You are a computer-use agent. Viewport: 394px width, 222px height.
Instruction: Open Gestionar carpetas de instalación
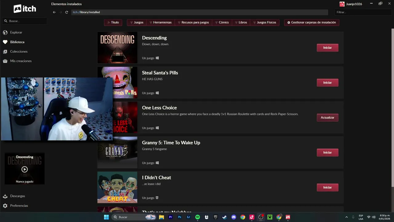click(312, 23)
